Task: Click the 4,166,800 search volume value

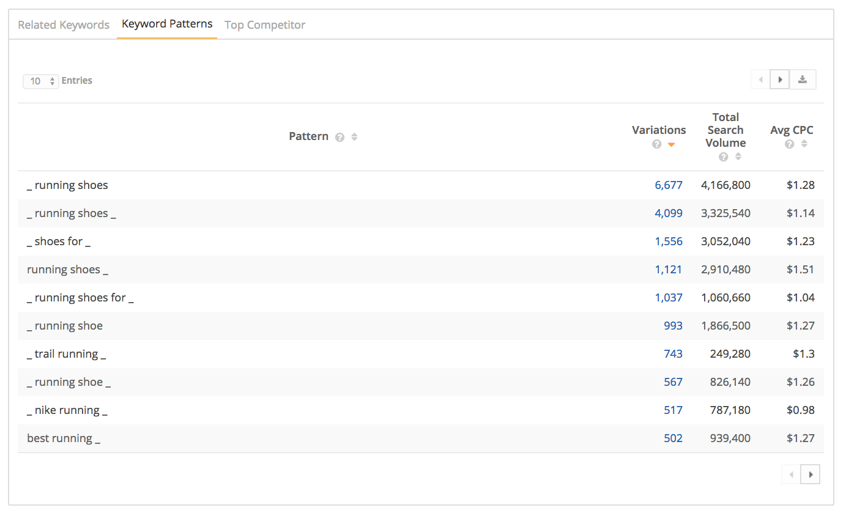Action: (x=725, y=185)
